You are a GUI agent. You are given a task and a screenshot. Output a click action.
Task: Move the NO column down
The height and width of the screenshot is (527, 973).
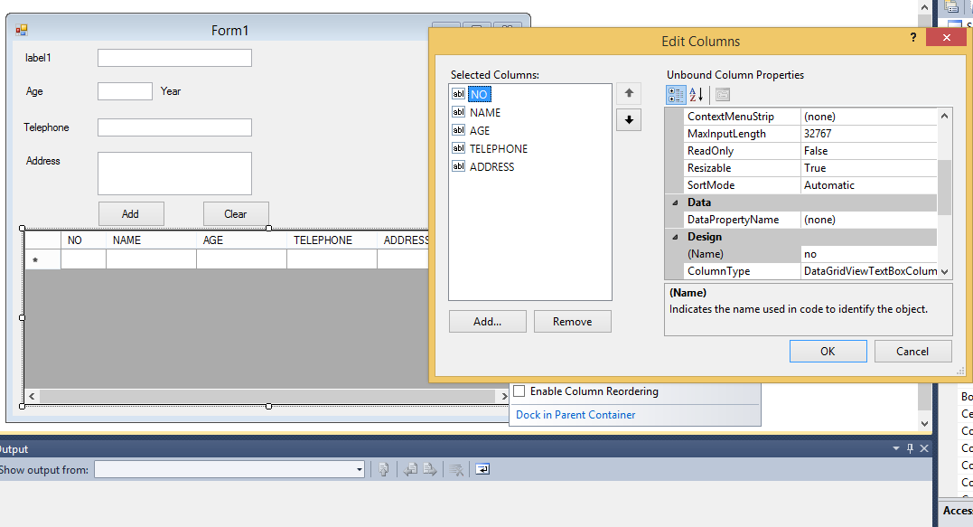click(x=628, y=118)
